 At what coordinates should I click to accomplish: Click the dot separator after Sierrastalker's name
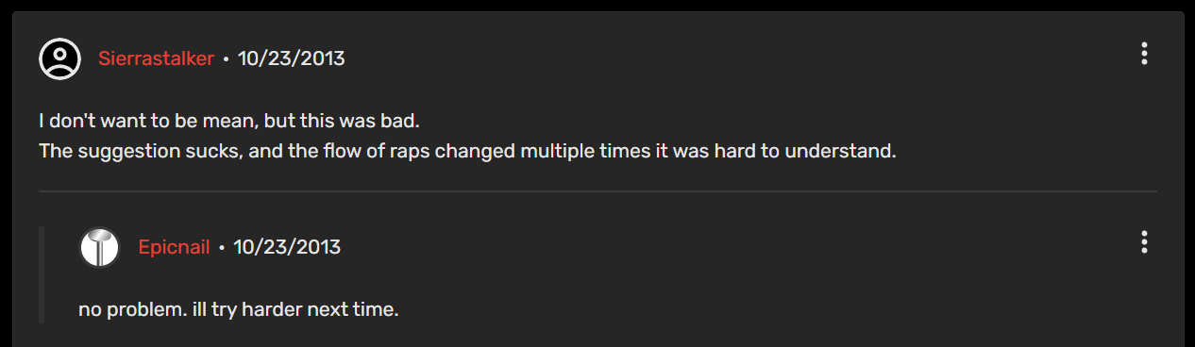(x=227, y=59)
